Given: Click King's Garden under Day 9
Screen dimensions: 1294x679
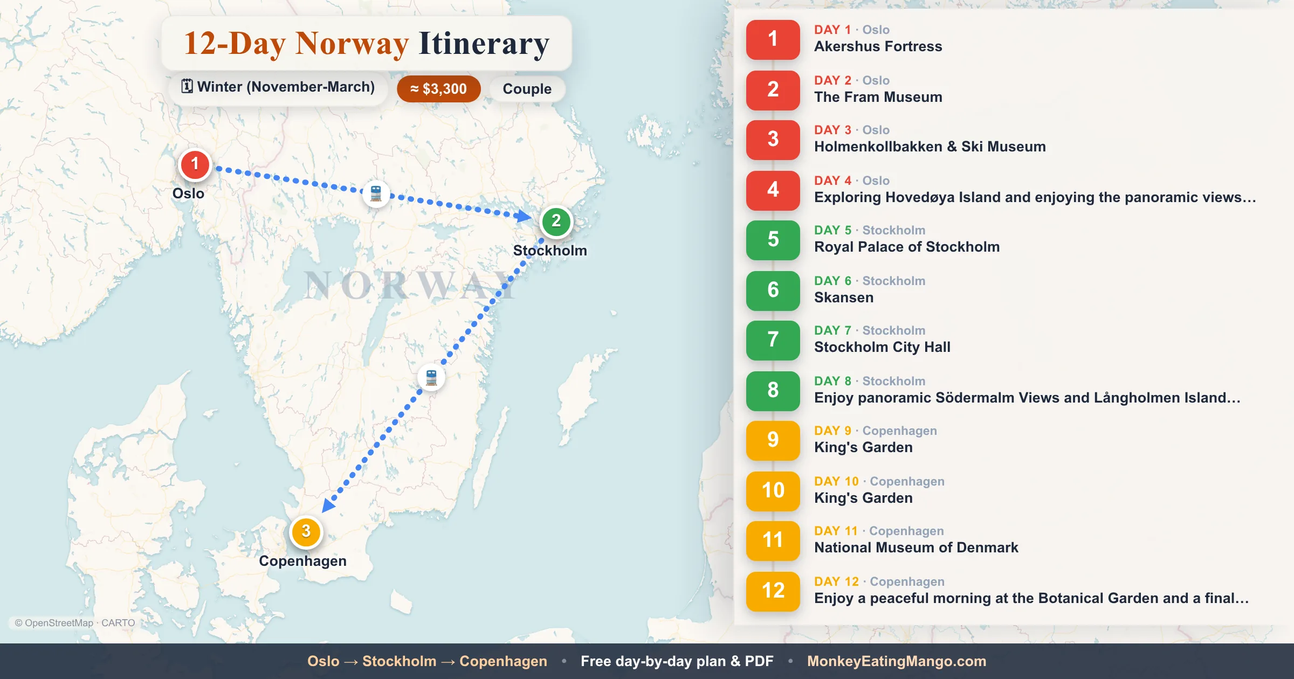Looking at the screenshot, I should [863, 448].
